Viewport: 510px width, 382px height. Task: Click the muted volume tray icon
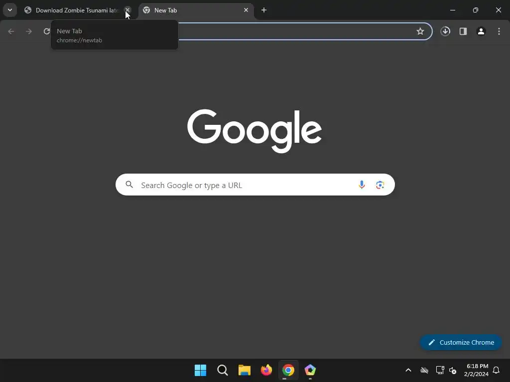(453, 370)
